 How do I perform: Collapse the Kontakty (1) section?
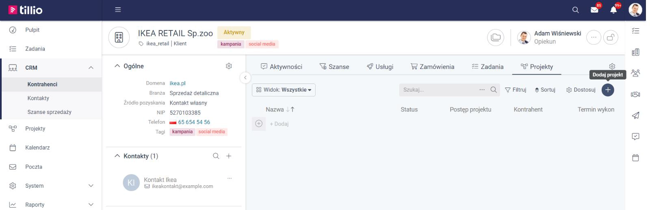117,156
